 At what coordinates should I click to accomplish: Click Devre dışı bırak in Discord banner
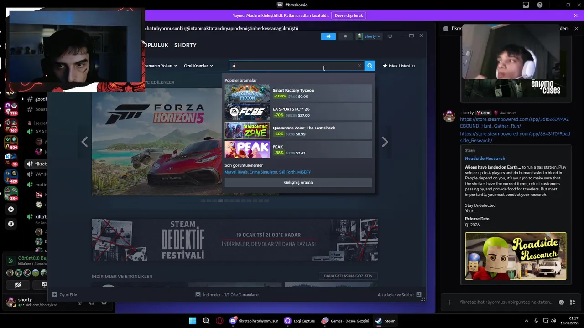[x=349, y=15]
